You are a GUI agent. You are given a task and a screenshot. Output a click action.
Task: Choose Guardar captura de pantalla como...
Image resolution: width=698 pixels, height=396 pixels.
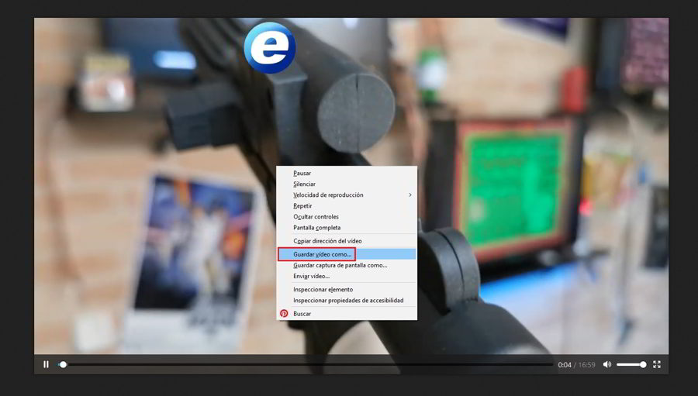(x=340, y=265)
